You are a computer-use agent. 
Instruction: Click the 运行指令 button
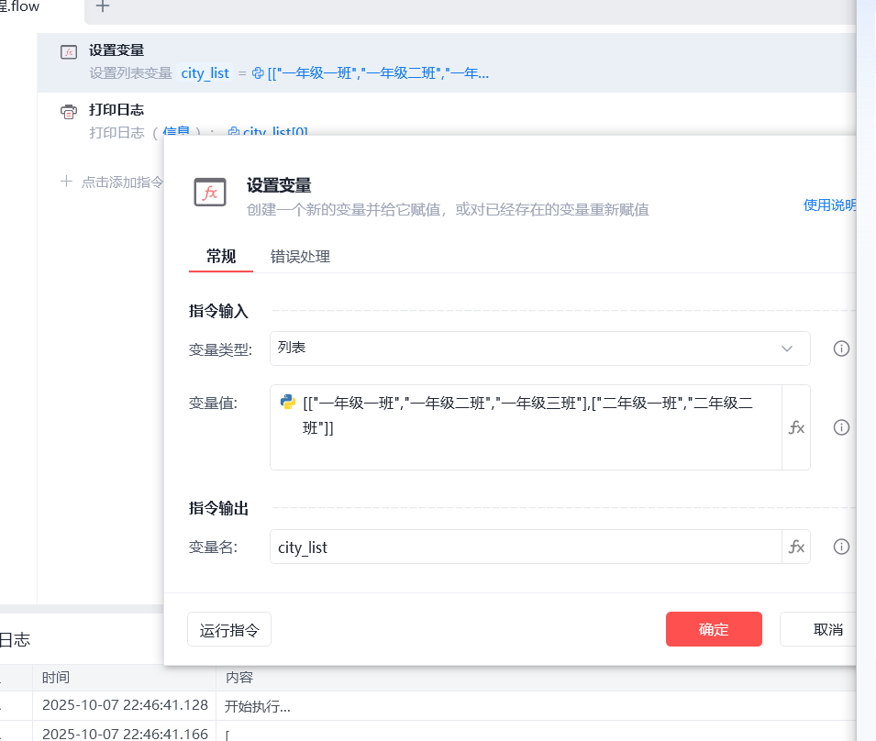[229, 629]
